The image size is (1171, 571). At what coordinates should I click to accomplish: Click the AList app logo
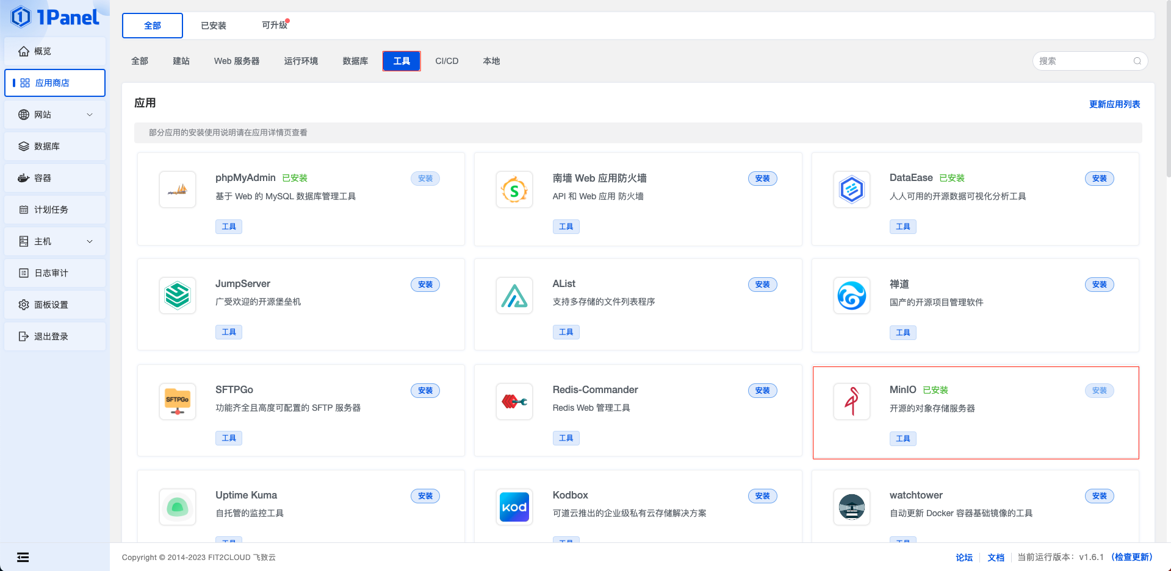click(x=514, y=296)
